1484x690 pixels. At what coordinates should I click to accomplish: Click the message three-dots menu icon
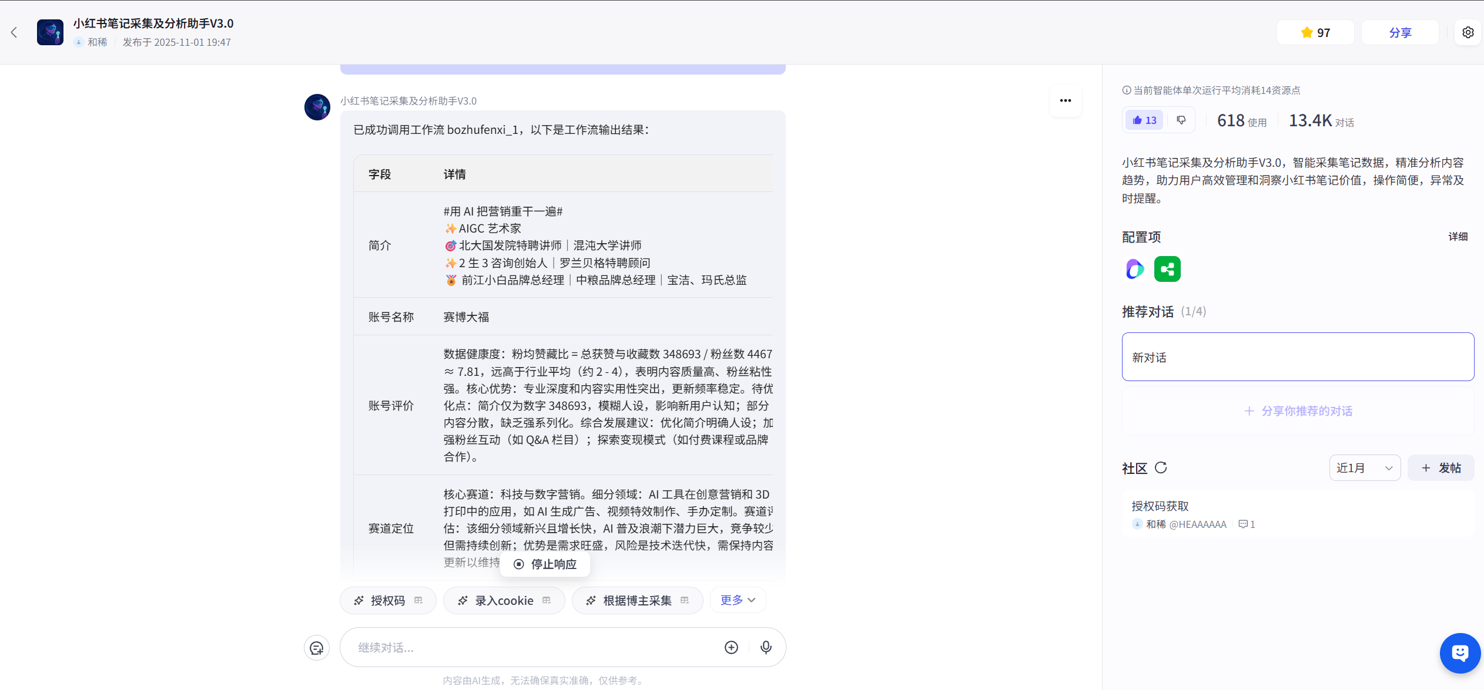click(x=1065, y=100)
